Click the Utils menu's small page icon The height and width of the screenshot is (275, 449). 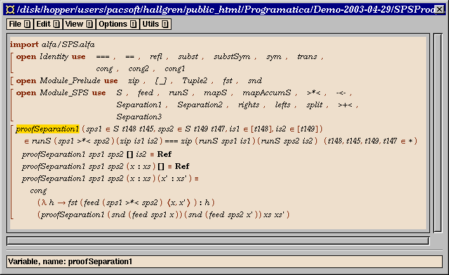point(164,24)
